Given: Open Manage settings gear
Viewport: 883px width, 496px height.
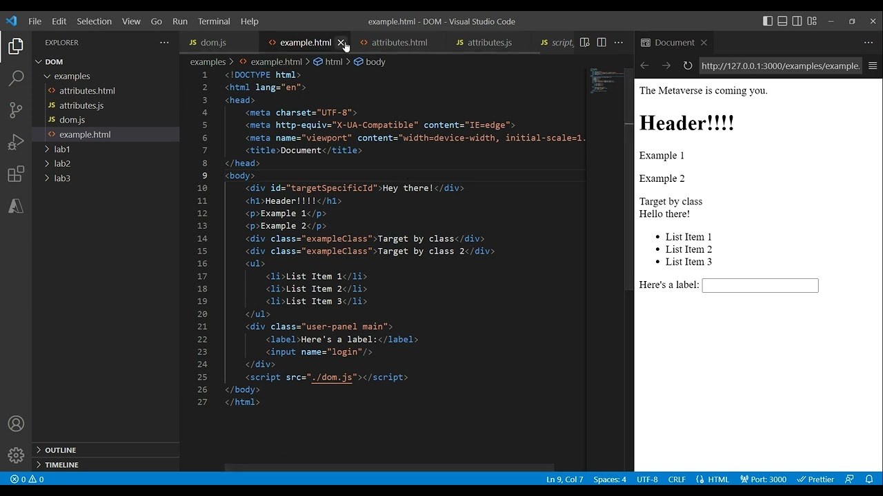Looking at the screenshot, I should 16,455.
